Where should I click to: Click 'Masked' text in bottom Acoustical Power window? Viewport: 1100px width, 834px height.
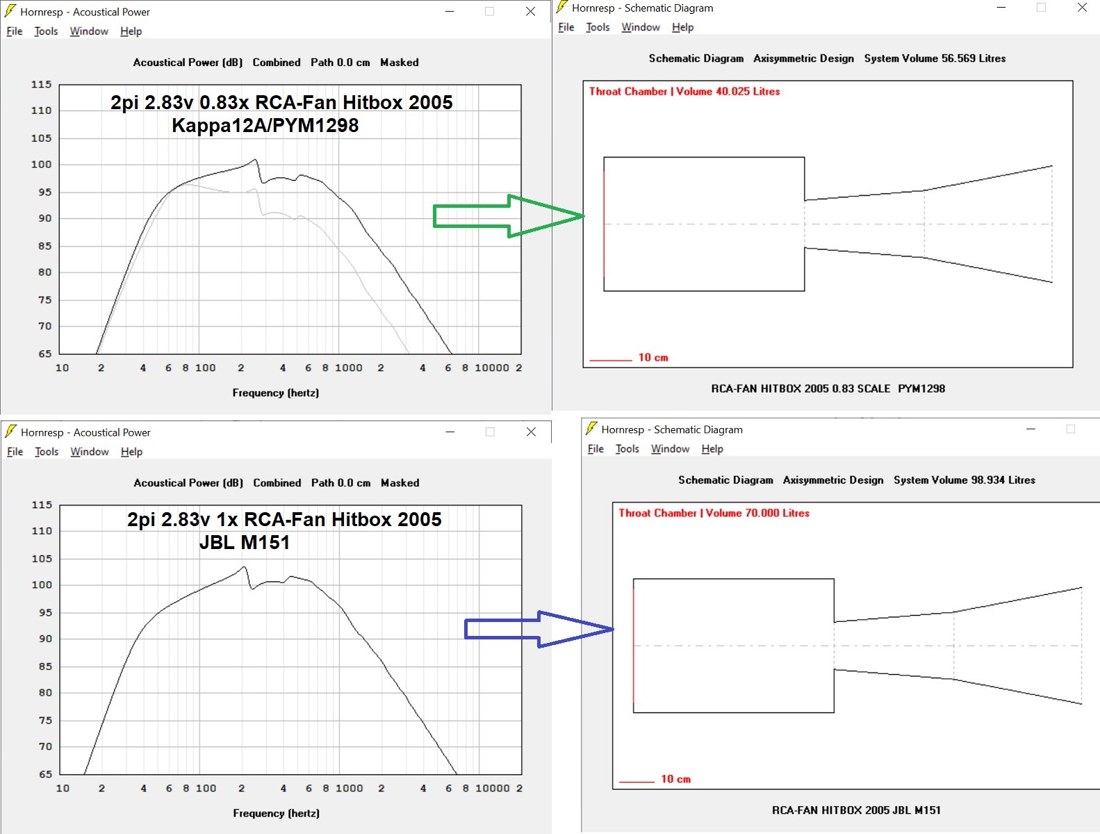(x=400, y=483)
